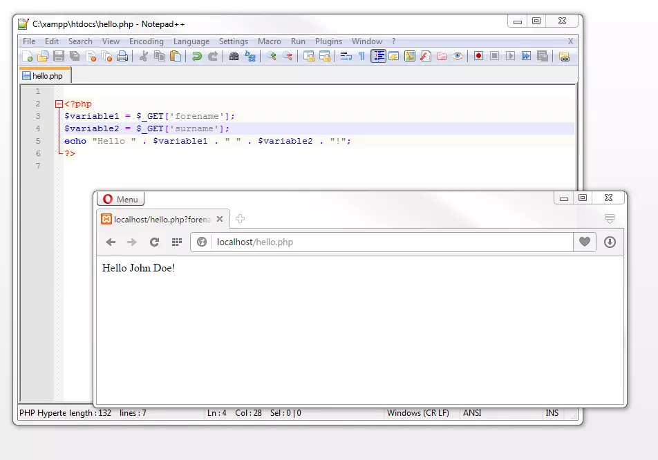Save page to bookmarks with the heart icon
Image resolution: width=658 pixels, height=460 pixels.
(x=584, y=242)
